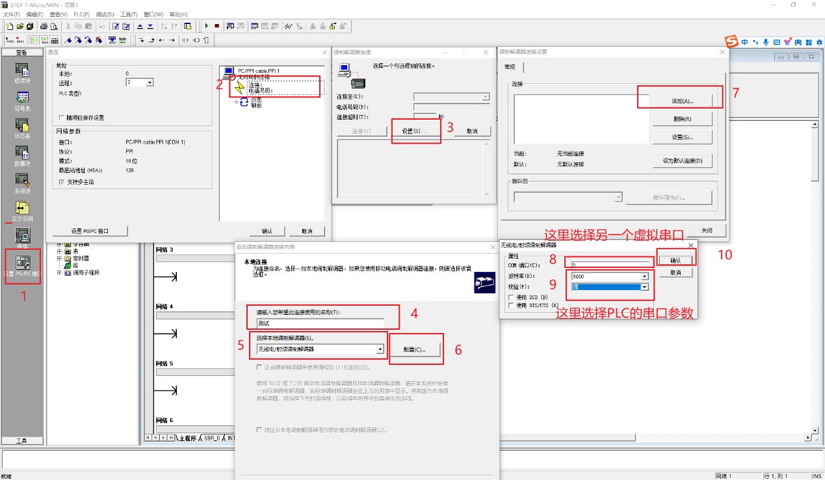Expand the 定时器 tree node

pyautogui.click(x=59, y=258)
